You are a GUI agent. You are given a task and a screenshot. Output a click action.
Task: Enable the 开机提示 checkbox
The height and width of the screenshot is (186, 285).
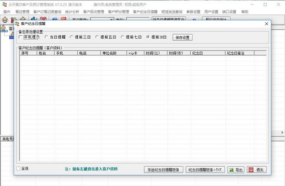(x=20, y=37)
